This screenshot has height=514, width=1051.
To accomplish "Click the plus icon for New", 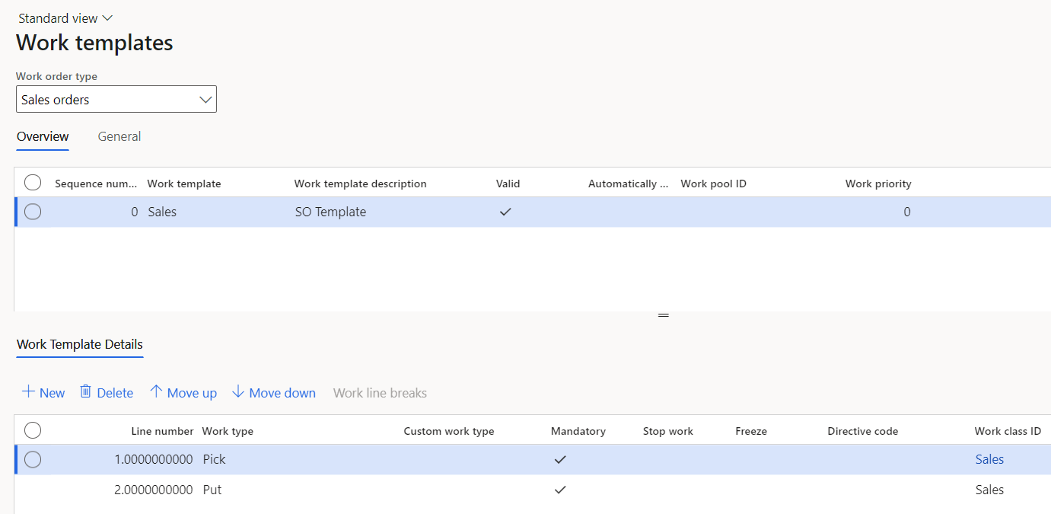I will pos(28,392).
